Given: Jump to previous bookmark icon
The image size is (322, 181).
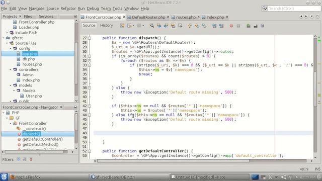Looking at the screenshot, I should (x=190, y=26).
